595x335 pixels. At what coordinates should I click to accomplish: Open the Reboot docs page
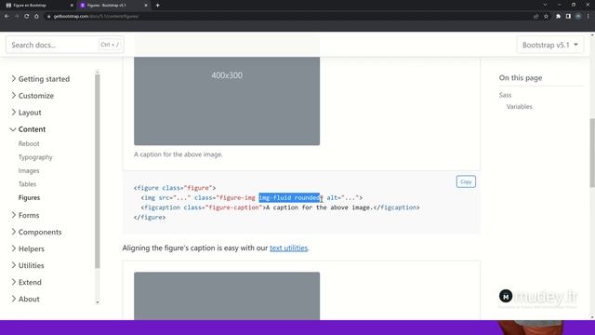pyautogui.click(x=29, y=144)
